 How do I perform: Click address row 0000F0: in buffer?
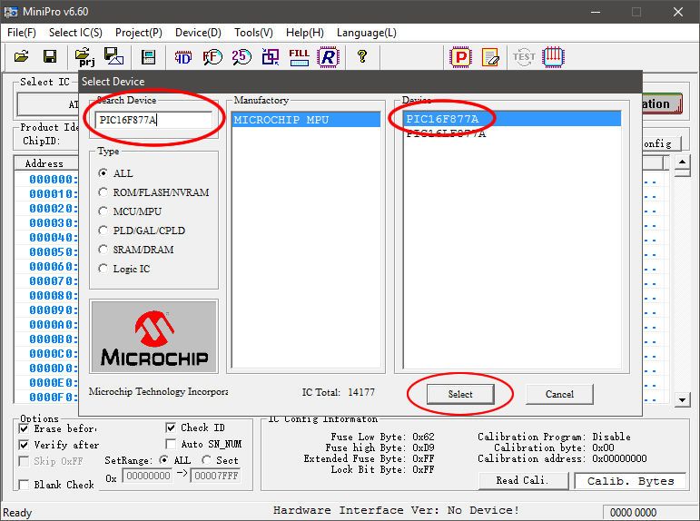coord(54,397)
